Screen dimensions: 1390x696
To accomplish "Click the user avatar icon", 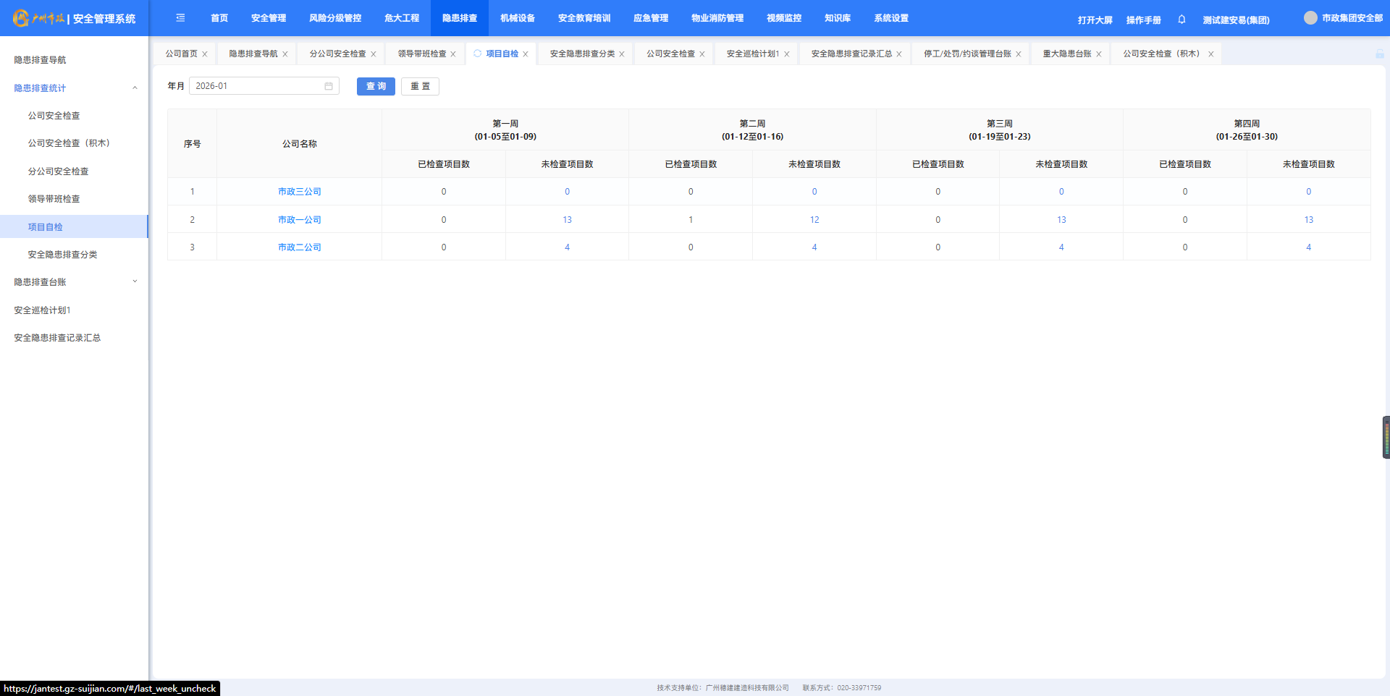I will pos(1310,18).
